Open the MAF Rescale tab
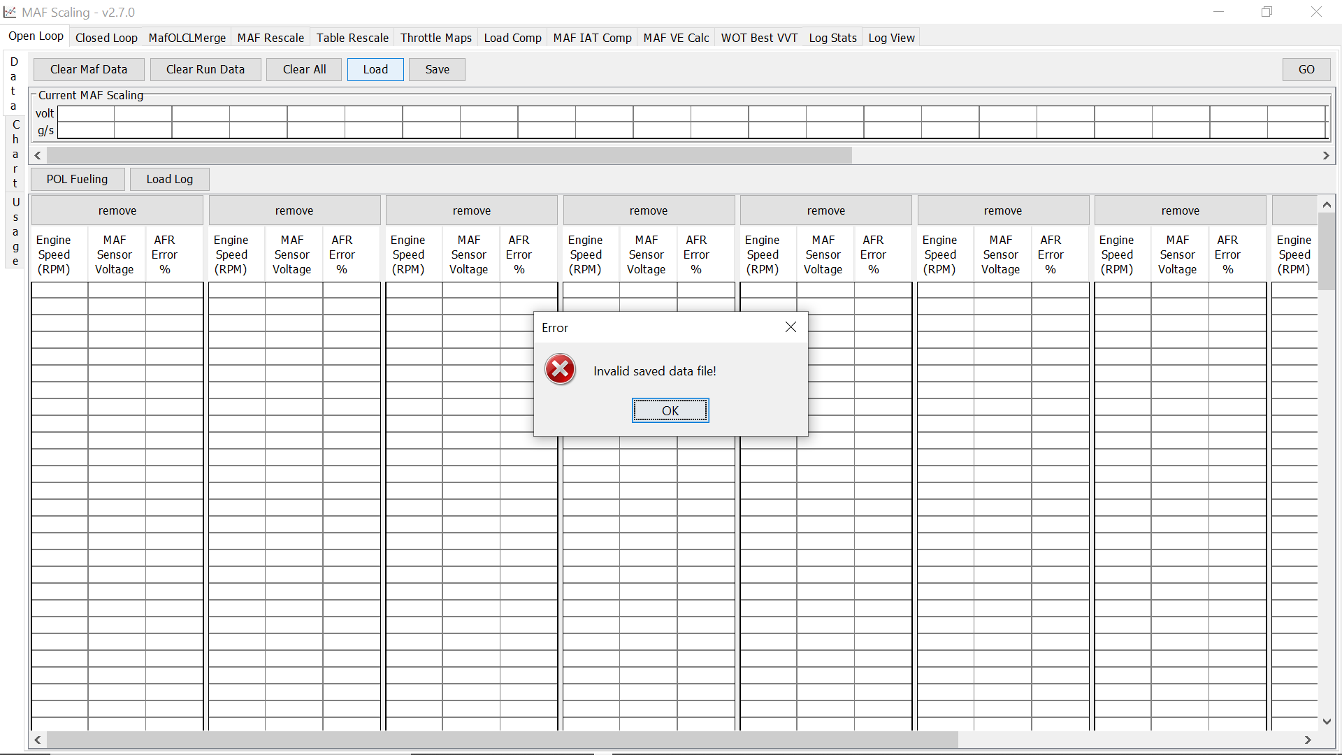 click(270, 38)
